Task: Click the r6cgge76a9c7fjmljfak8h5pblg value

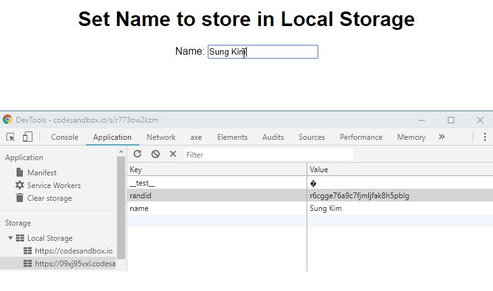Action: (x=359, y=196)
